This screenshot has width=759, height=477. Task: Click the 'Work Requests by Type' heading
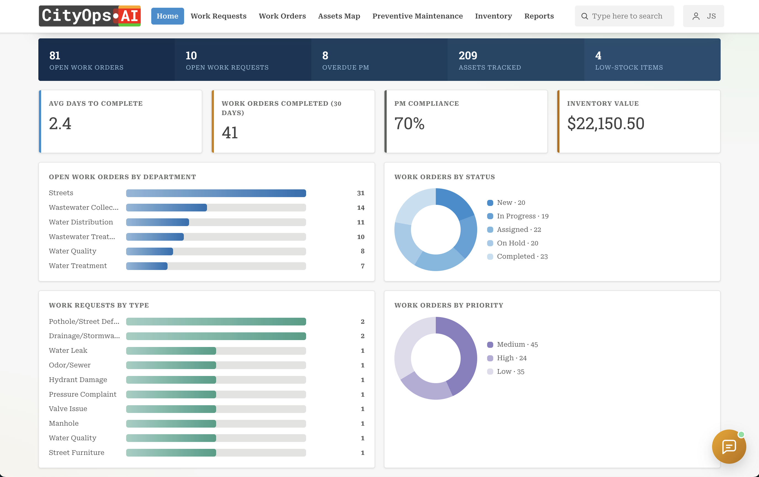pos(99,305)
